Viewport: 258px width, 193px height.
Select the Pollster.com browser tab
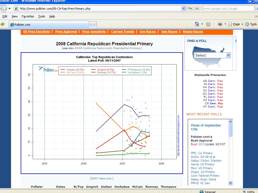pyautogui.click(x=49, y=25)
